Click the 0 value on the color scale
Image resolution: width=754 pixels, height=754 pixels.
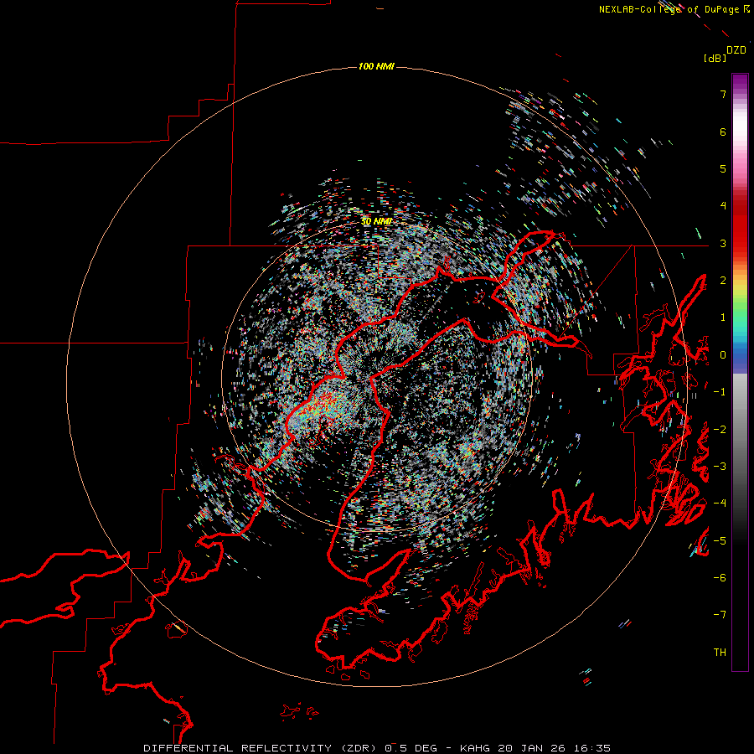pyautogui.click(x=723, y=355)
